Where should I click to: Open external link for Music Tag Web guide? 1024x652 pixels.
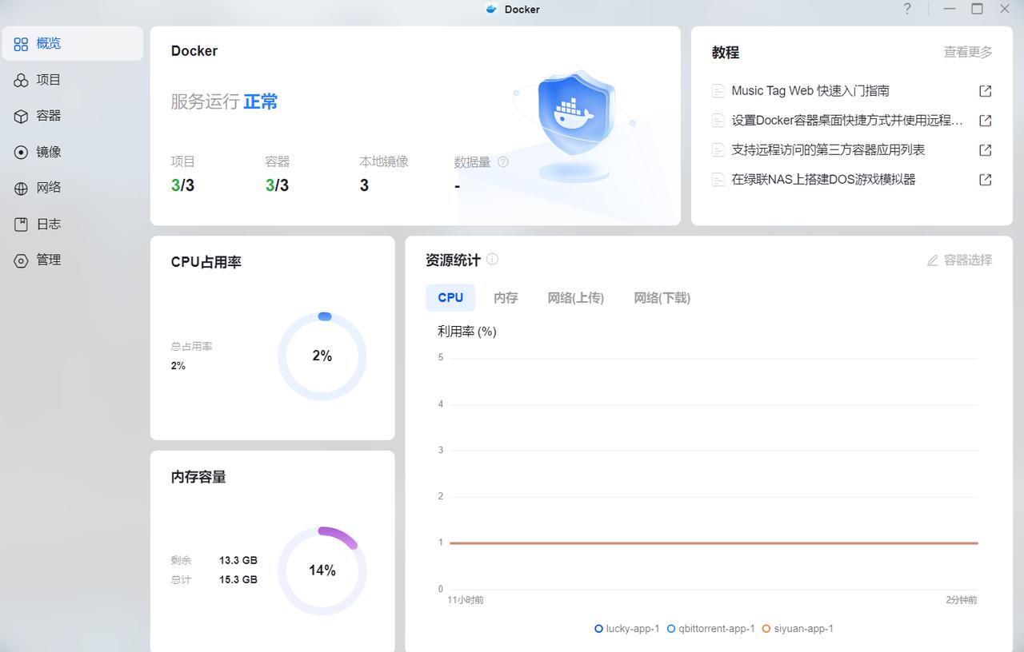[986, 91]
